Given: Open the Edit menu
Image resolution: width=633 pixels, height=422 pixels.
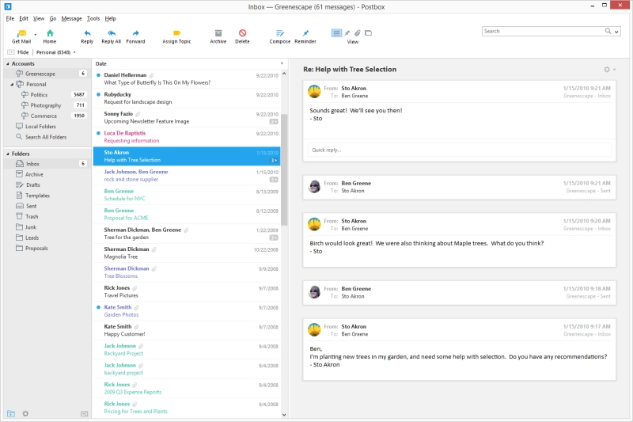Looking at the screenshot, I should coord(24,18).
